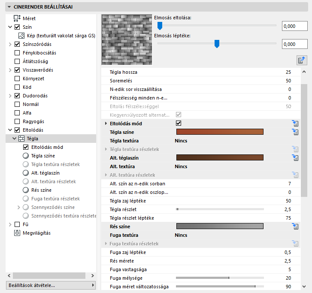The width and height of the screenshot is (312, 293).
Task: Click the Megvilágítás illumination icon
Action: pyautogui.click(x=18, y=233)
